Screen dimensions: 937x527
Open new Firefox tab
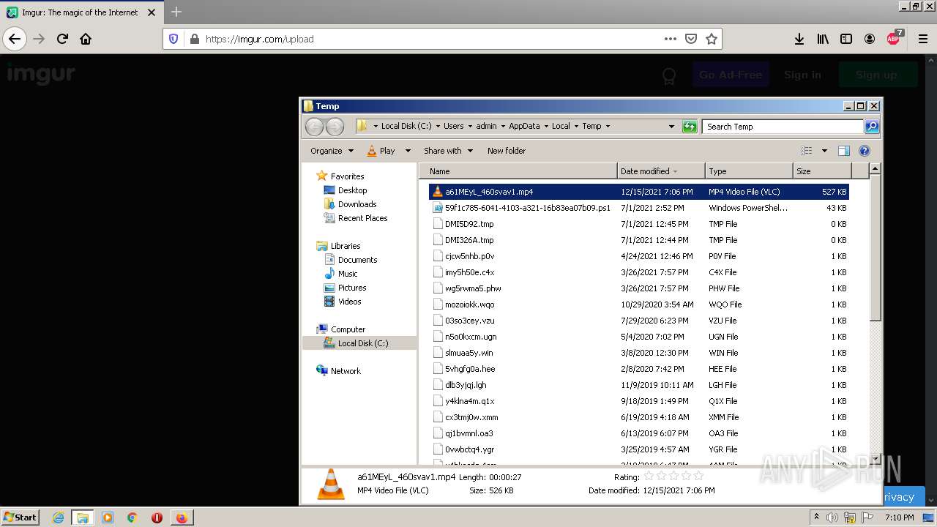[176, 12]
